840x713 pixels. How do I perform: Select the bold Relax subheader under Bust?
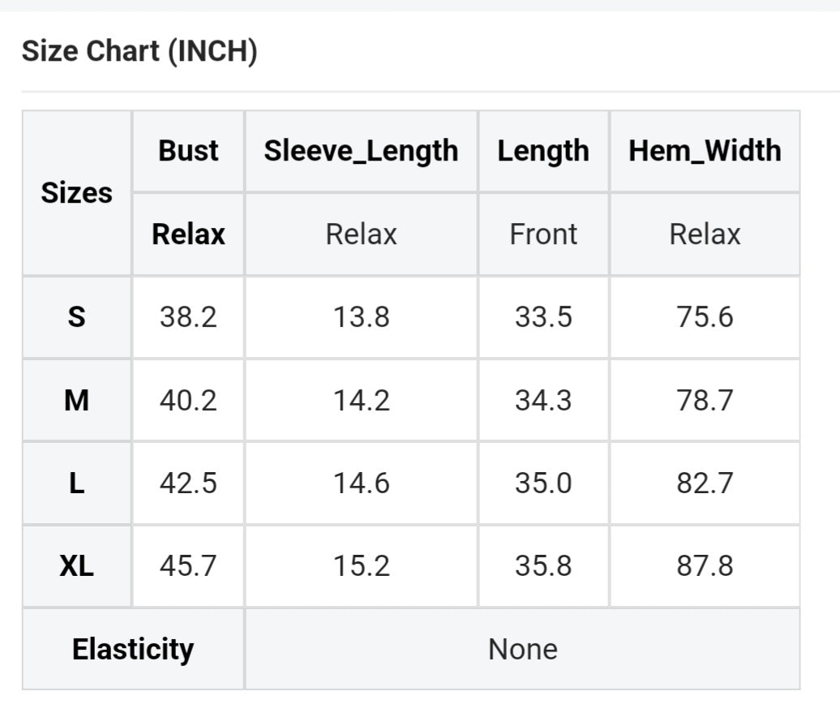click(188, 234)
